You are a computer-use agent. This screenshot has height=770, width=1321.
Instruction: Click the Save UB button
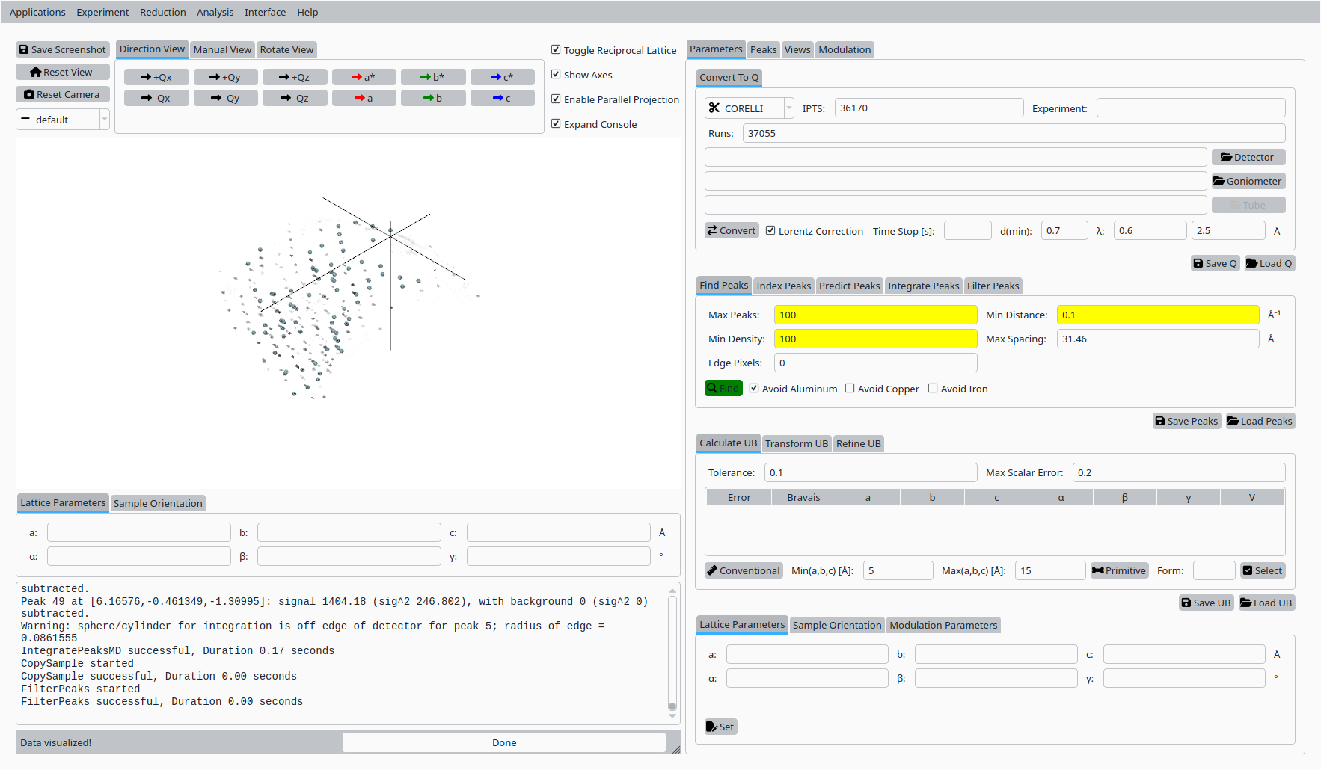pos(1206,603)
